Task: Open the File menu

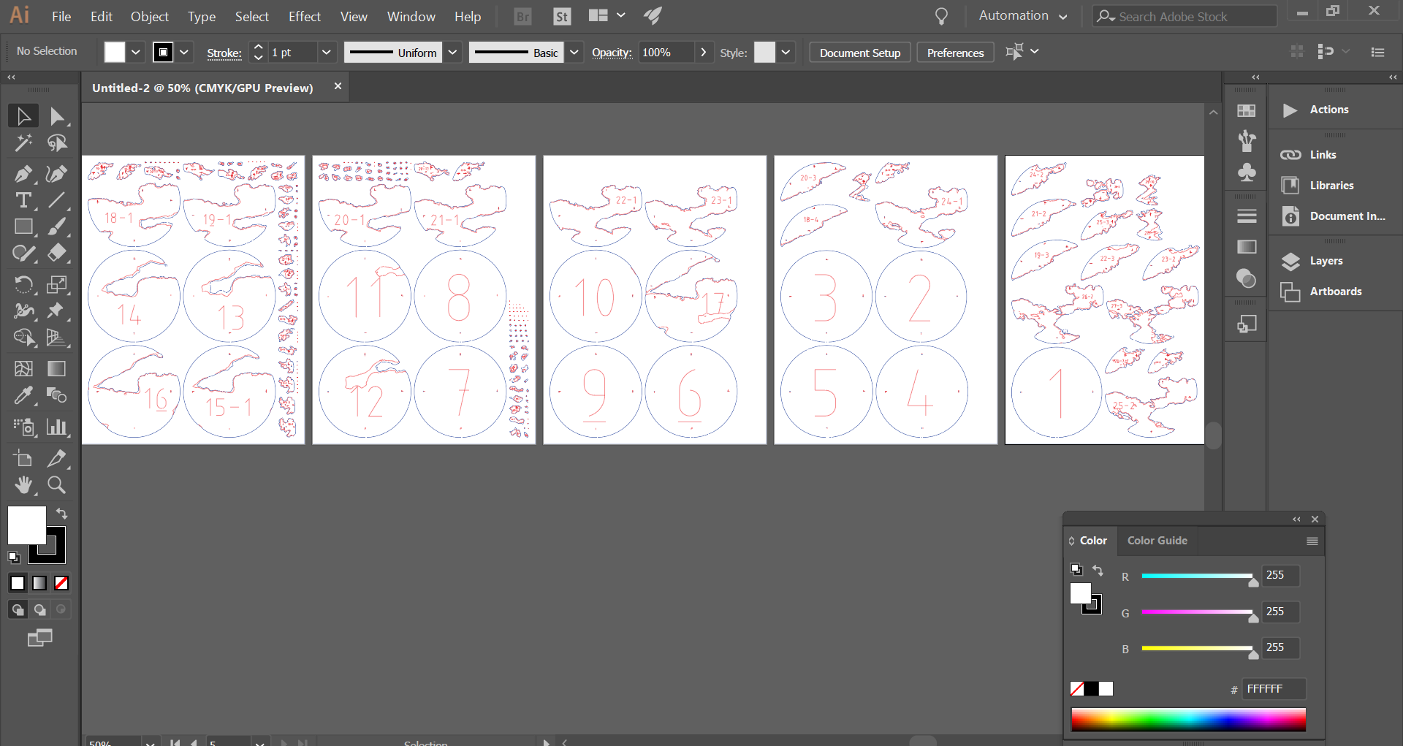Action: [61, 16]
